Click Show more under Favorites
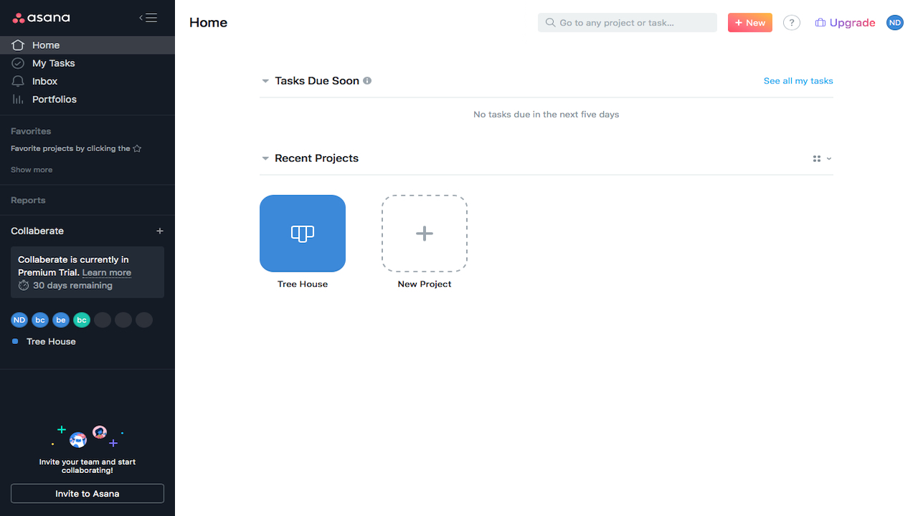Screen dimensions: 918x516 (x=32, y=170)
